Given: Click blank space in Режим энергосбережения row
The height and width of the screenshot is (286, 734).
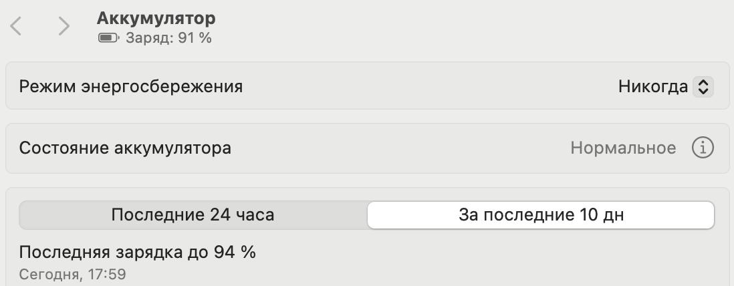Looking at the screenshot, I should (x=428, y=86).
